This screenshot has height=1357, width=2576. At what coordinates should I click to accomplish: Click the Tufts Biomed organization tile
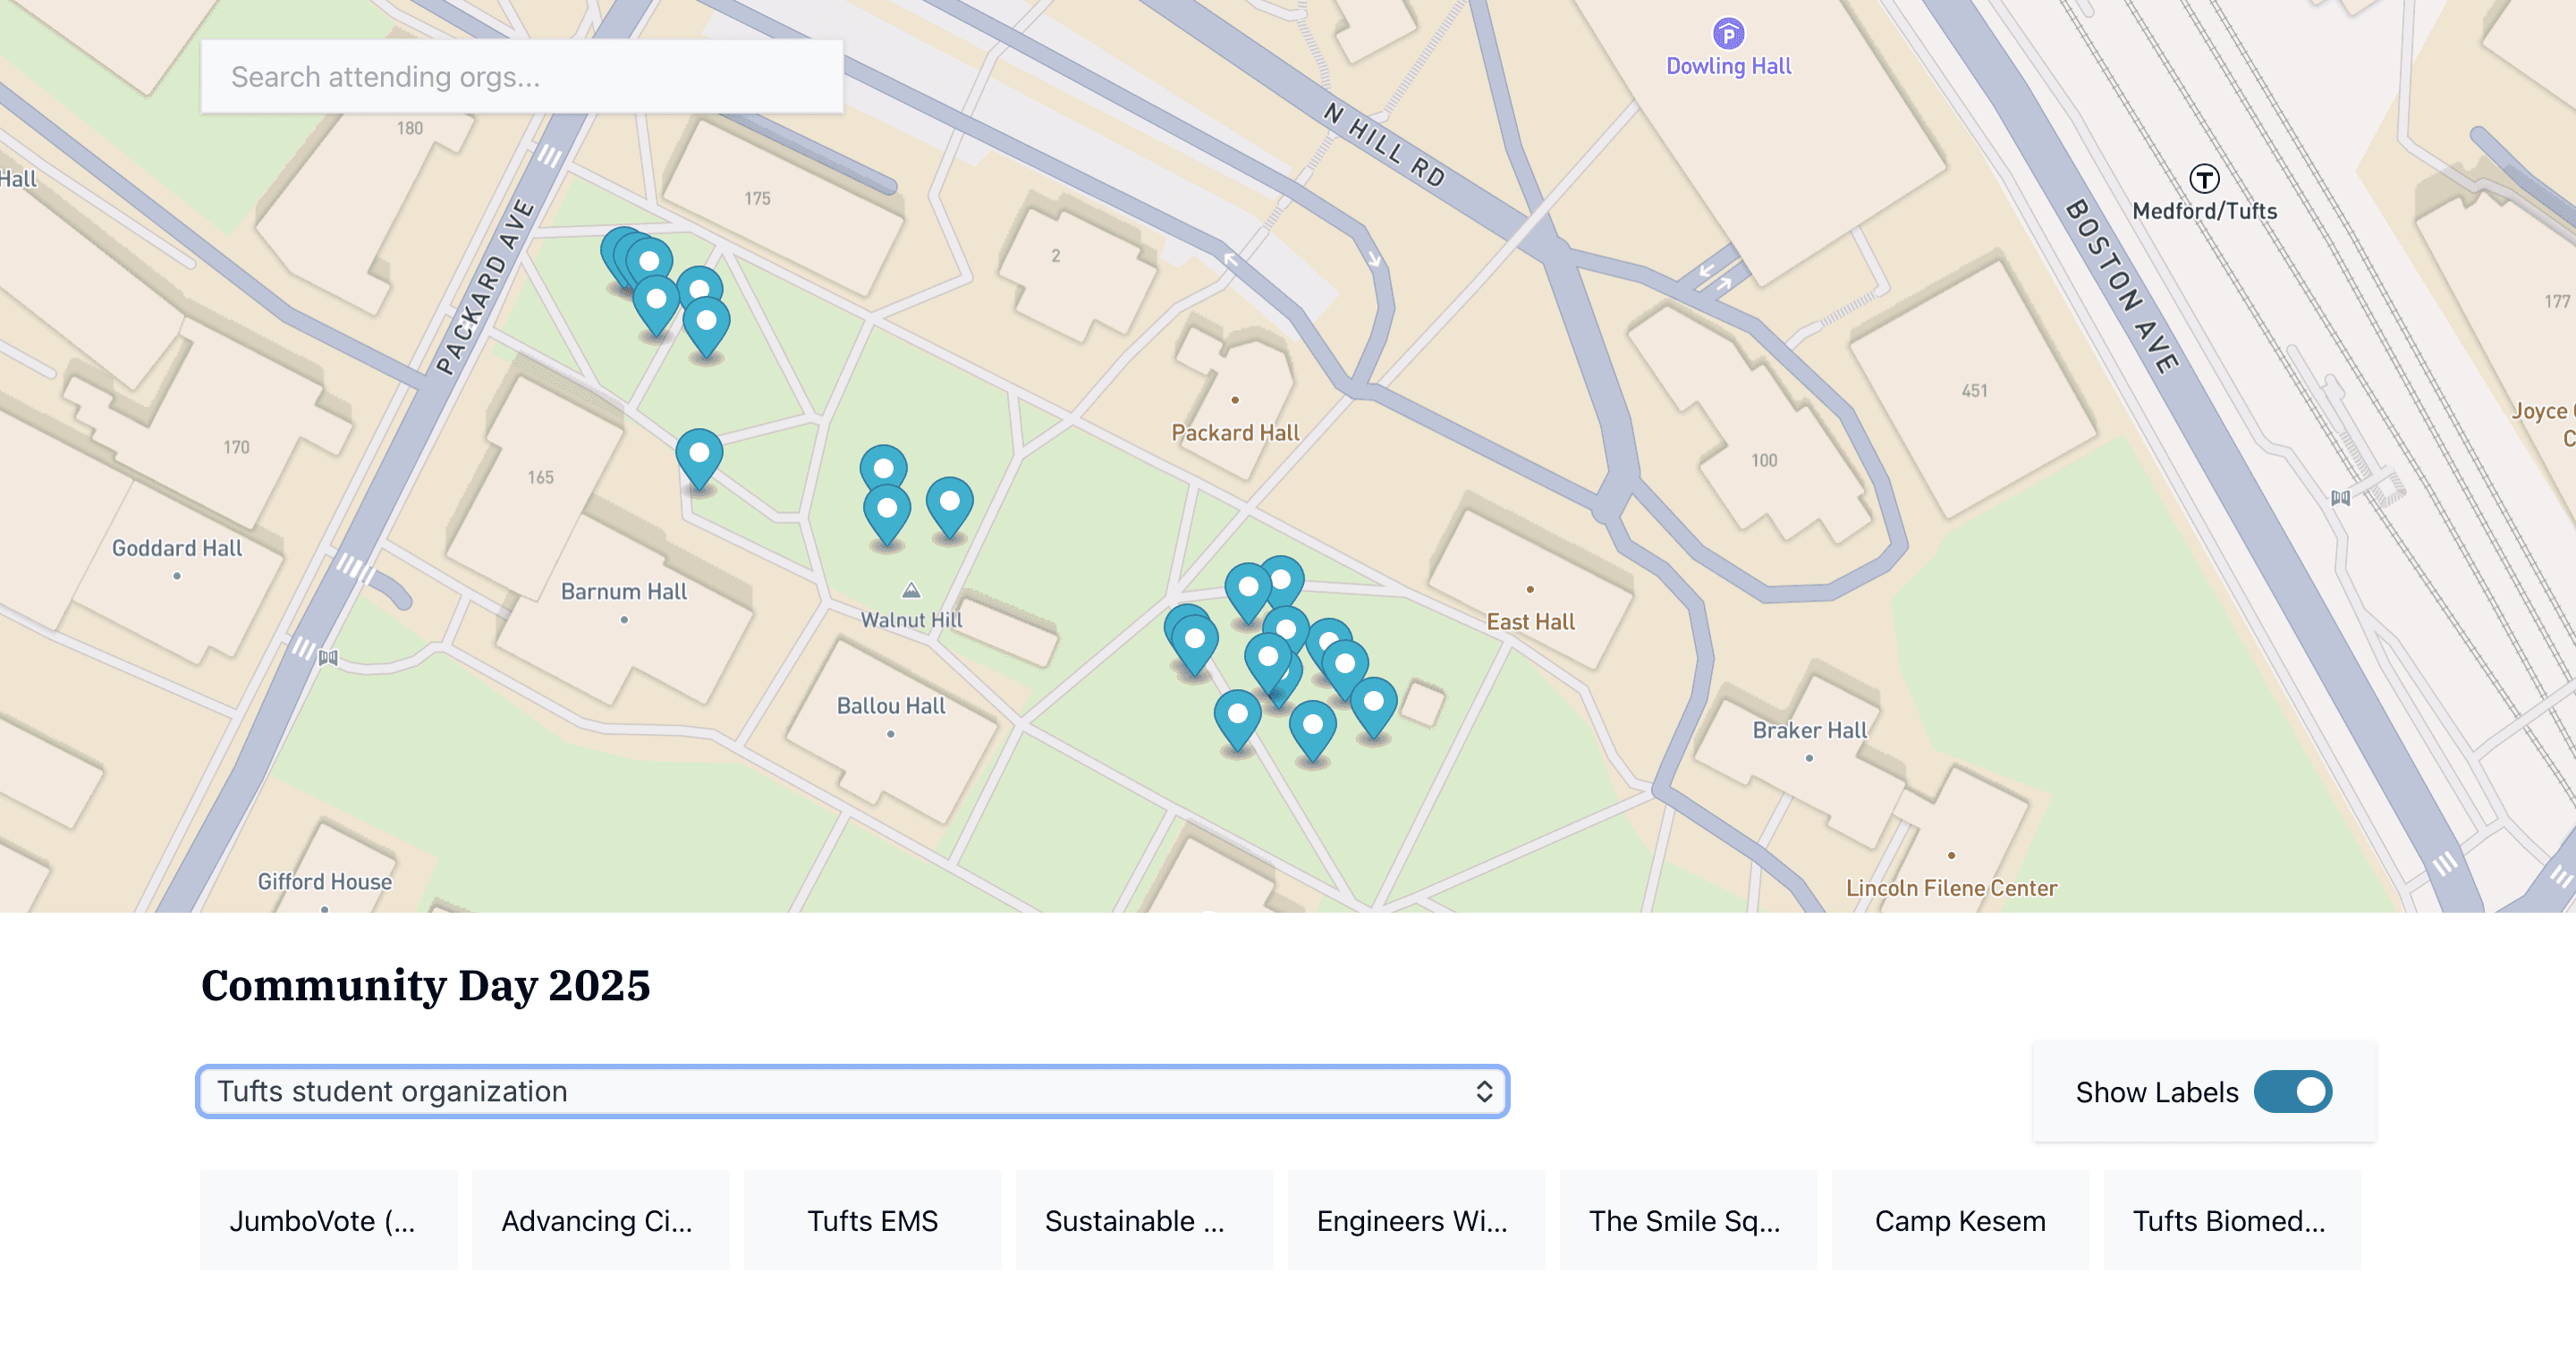2232,1220
